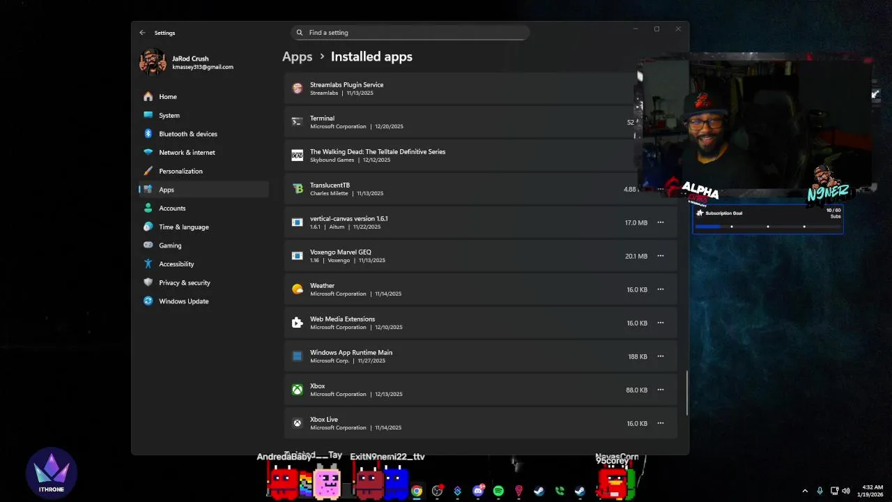Click The Walking Dead: Telltale Definitive Series title
This screenshot has width=892, height=502.
[x=378, y=152]
